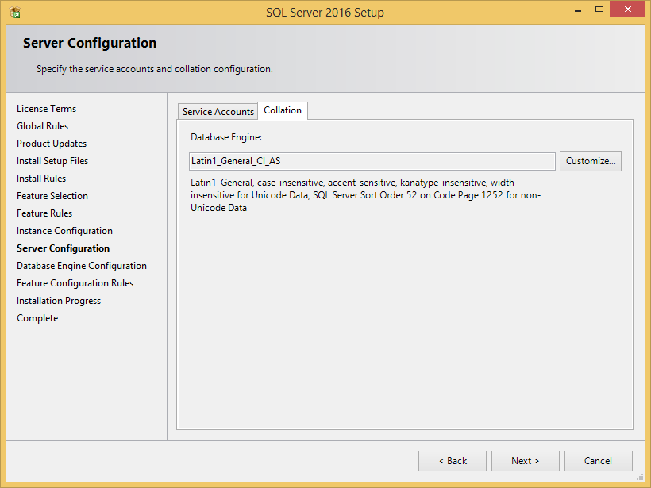Minimize the SQL Server 2016 Setup window
Image resolution: width=651 pixels, height=488 pixels.
click(577, 10)
